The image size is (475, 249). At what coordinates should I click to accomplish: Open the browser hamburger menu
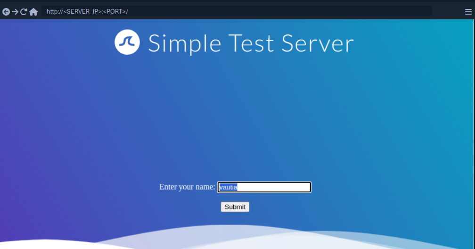click(468, 12)
